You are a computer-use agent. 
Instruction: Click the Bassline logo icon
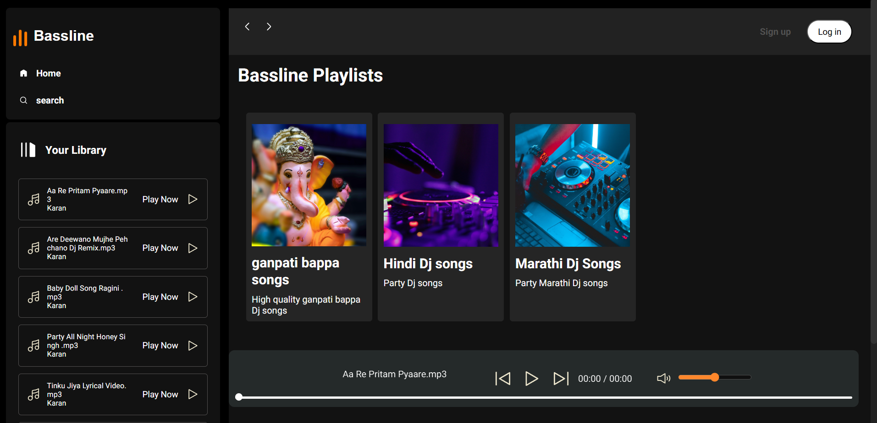tap(20, 38)
